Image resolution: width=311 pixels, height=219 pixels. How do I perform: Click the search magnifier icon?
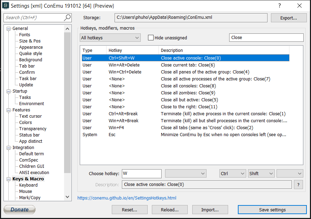click(x=68, y=17)
